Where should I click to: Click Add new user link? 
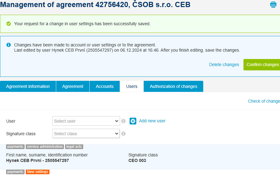(x=152, y=121)
